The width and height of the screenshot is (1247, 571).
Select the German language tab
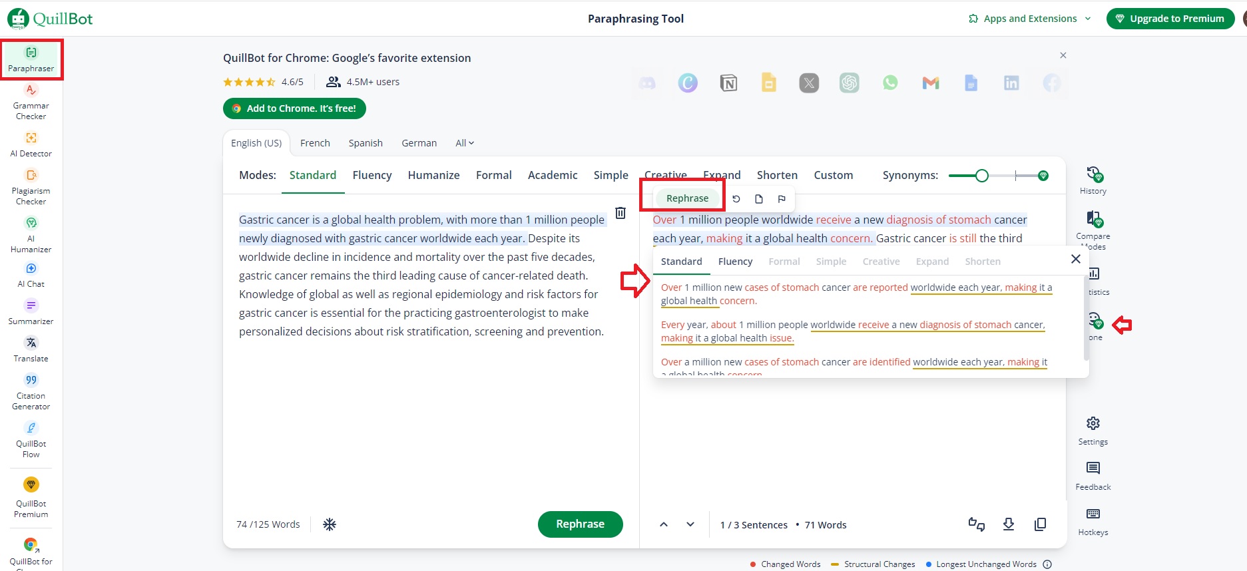[x=419, y=143]
